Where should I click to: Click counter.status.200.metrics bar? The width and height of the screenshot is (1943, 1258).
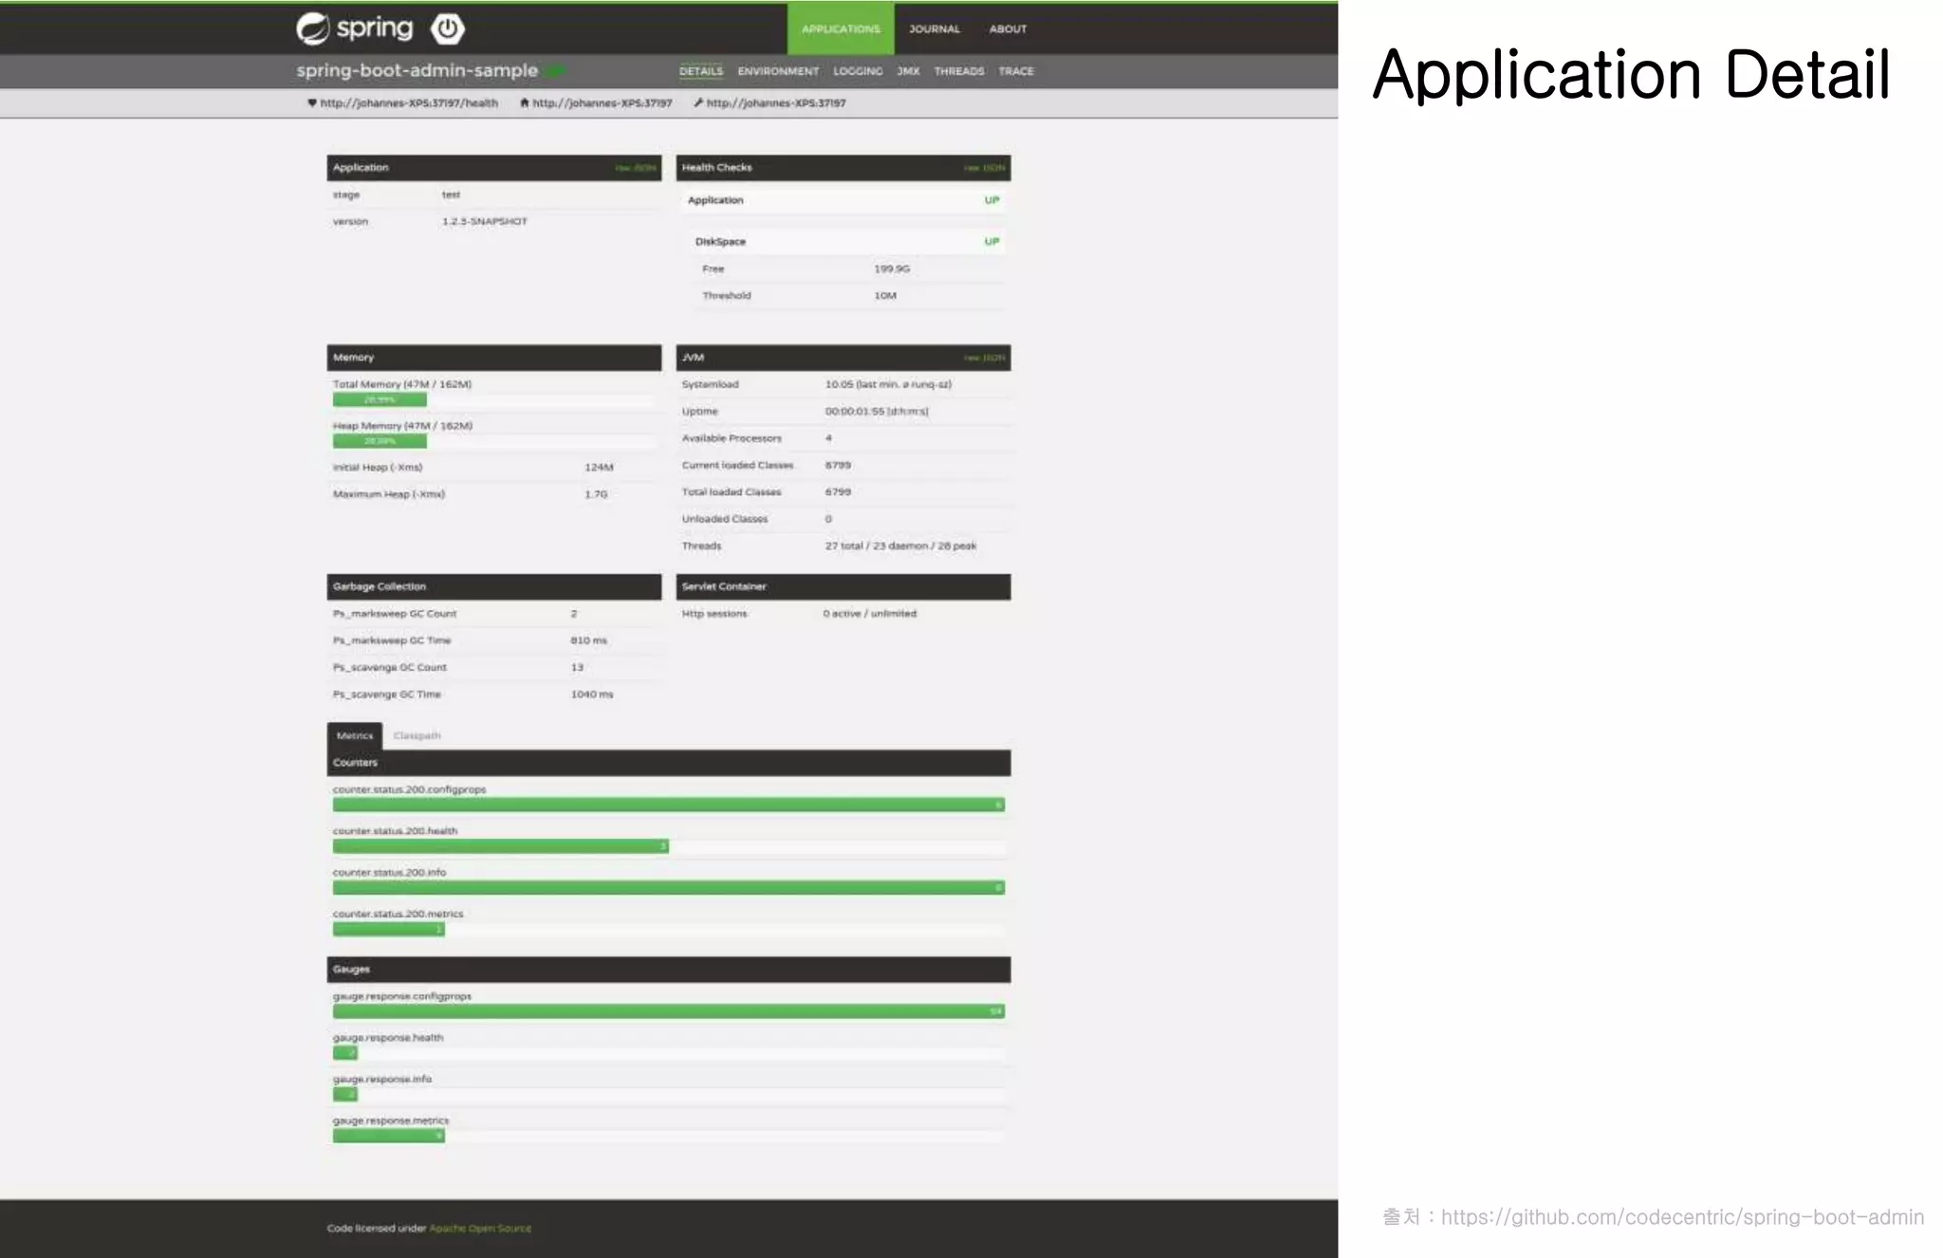pos(669,930)
